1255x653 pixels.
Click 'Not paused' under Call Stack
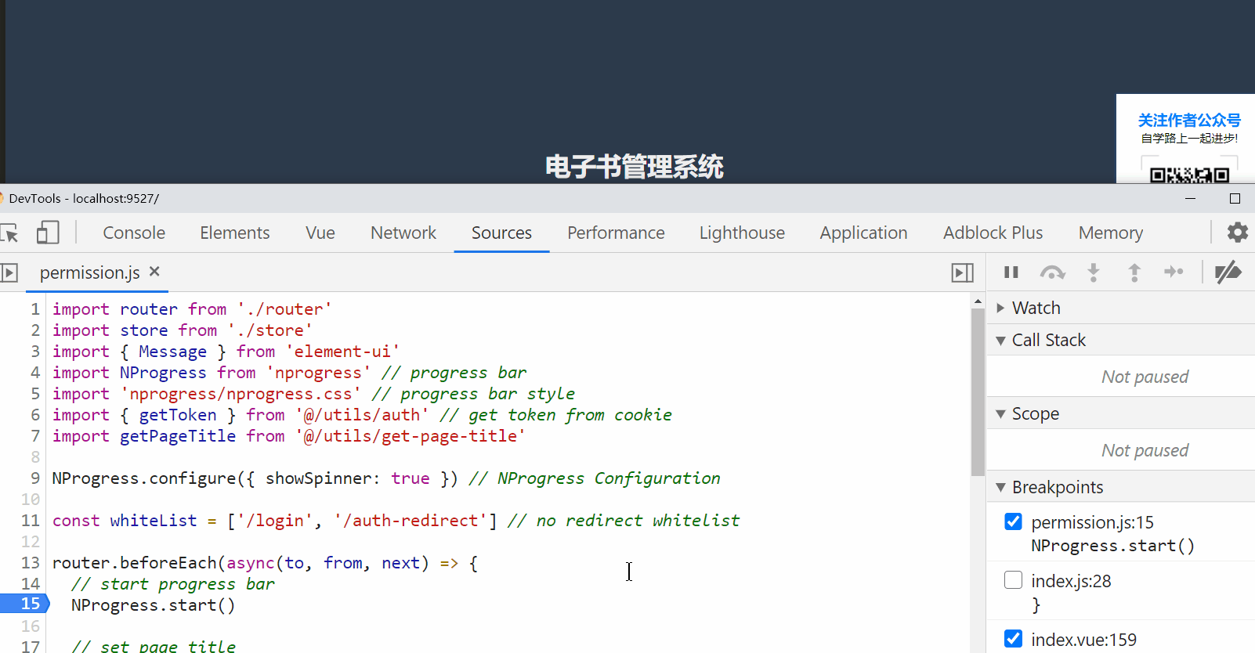tap(1145, 377)
